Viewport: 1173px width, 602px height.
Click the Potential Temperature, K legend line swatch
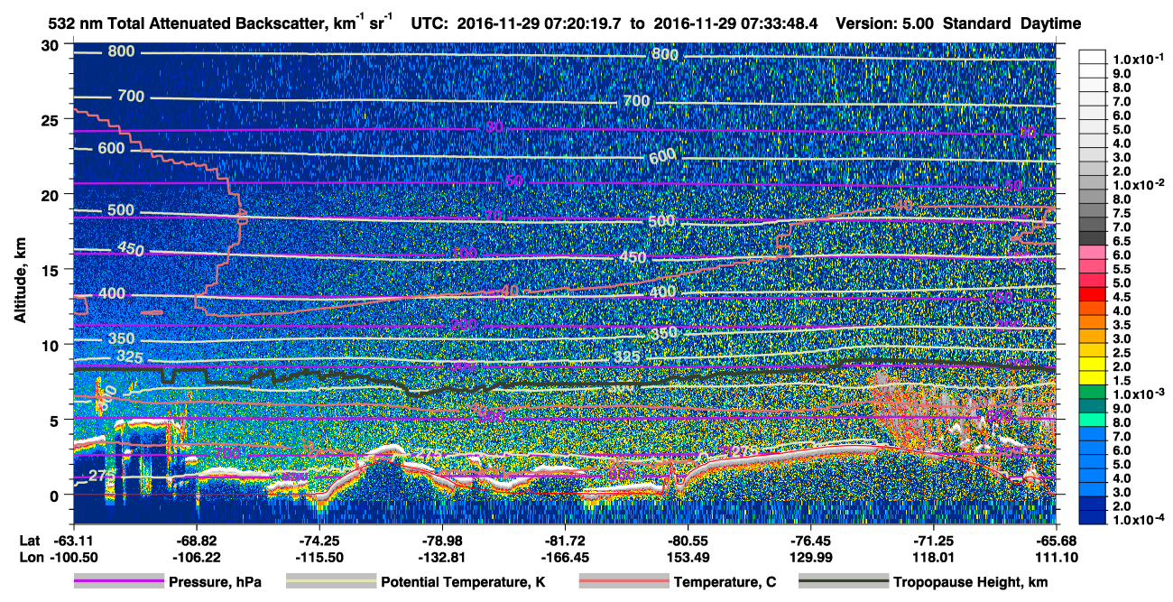(331, 582)
